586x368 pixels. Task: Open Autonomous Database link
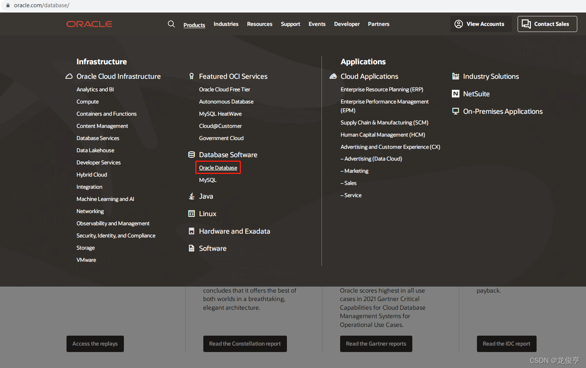pos(226,102)
